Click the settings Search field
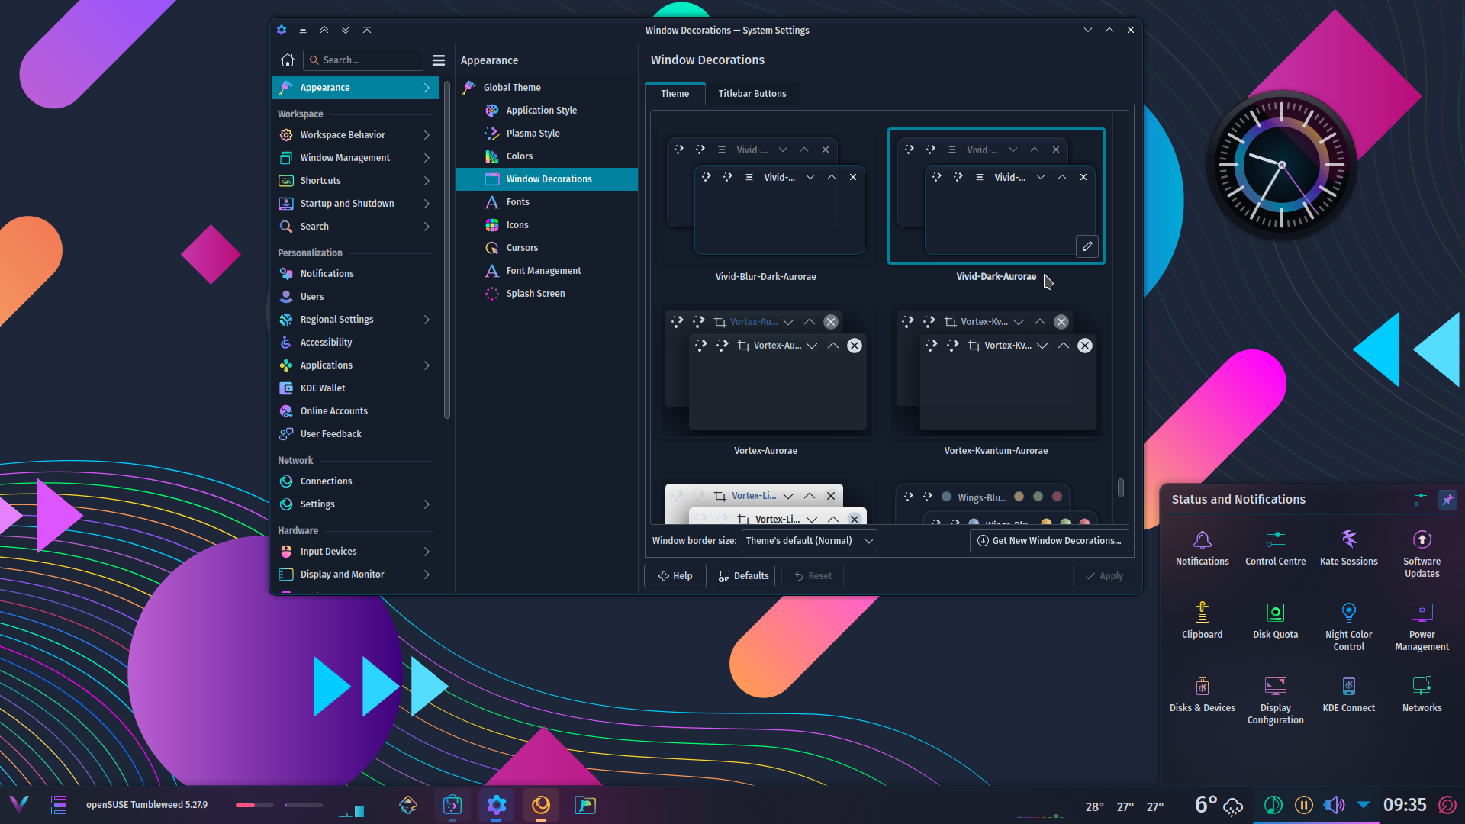This screenshot has width=1465, height=824. [363, 60]
